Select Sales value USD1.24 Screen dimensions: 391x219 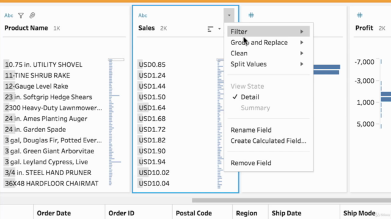[x=152, y=75]
